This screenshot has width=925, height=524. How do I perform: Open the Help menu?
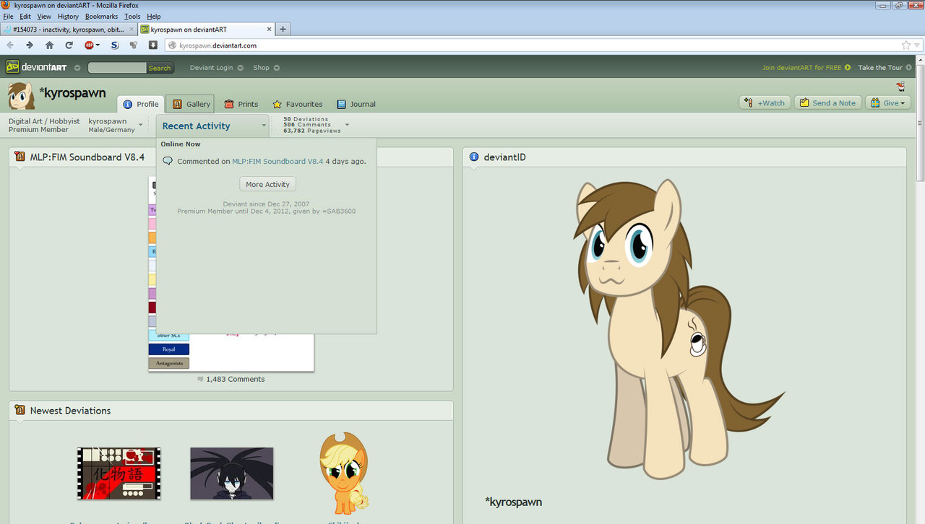point(154,16)
